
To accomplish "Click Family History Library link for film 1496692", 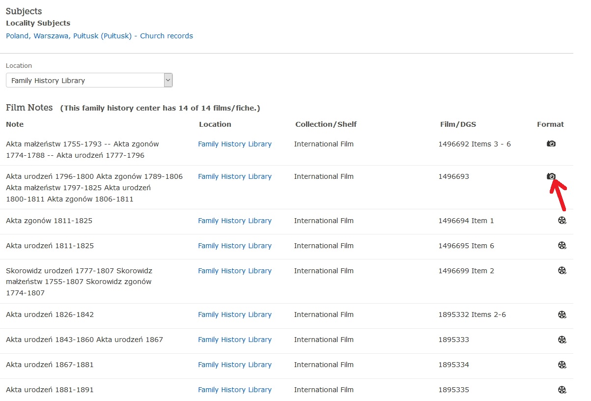I will coord(234,144).
